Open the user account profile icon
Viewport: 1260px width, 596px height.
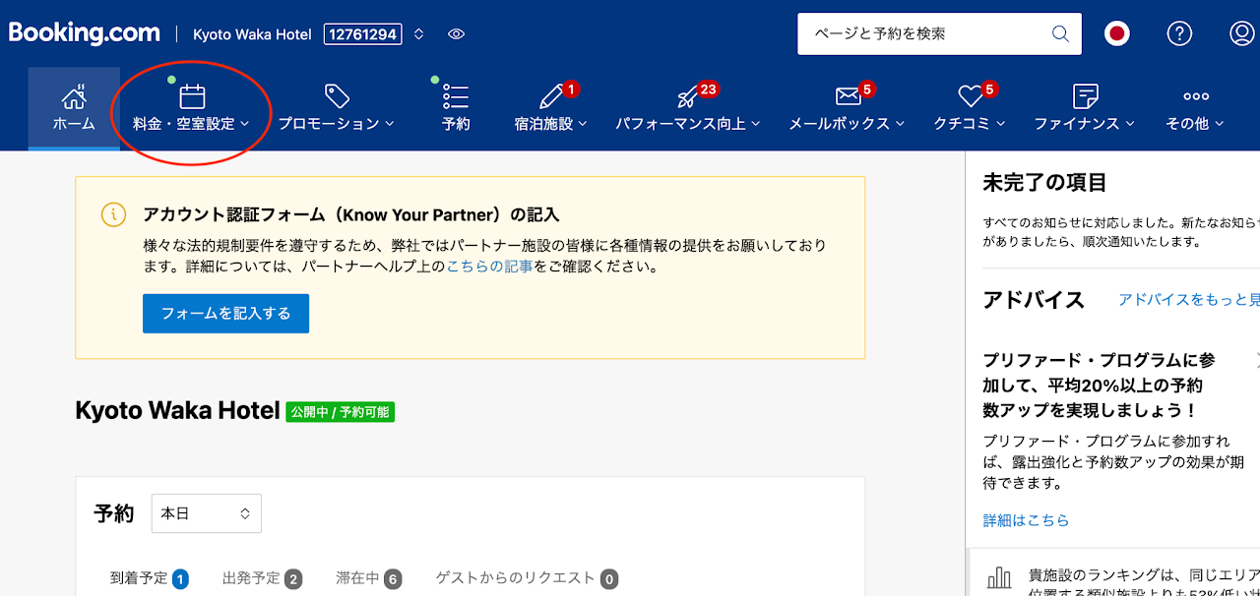pos(1242,33)
